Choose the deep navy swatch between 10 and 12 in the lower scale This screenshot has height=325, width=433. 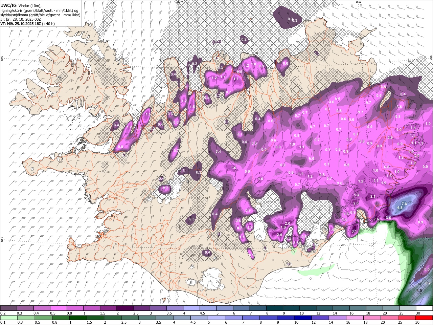click(x=303, y=318)
